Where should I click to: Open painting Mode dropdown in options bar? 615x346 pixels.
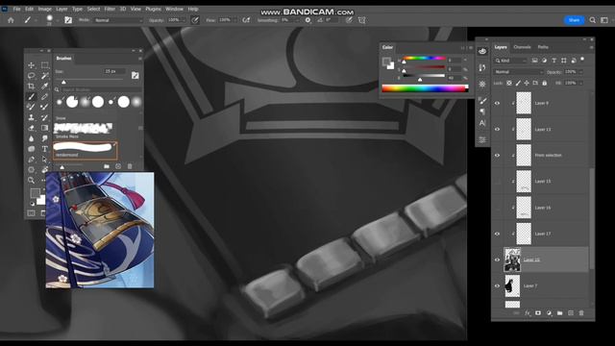click(x=117, y=20)
